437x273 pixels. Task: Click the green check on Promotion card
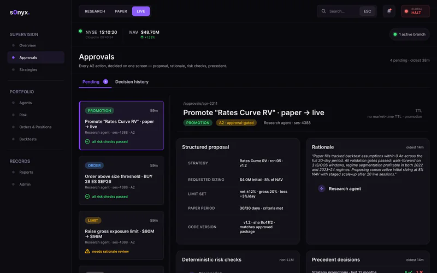pyautogui.click(x=87, y=141)
